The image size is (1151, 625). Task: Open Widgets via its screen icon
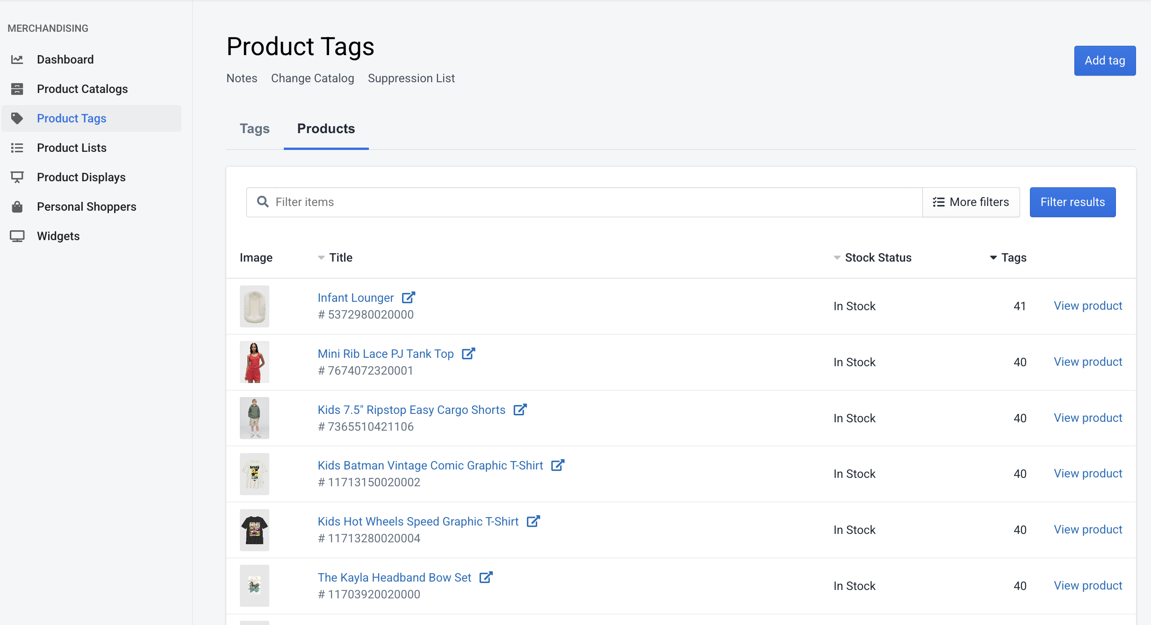click(17, 236)
